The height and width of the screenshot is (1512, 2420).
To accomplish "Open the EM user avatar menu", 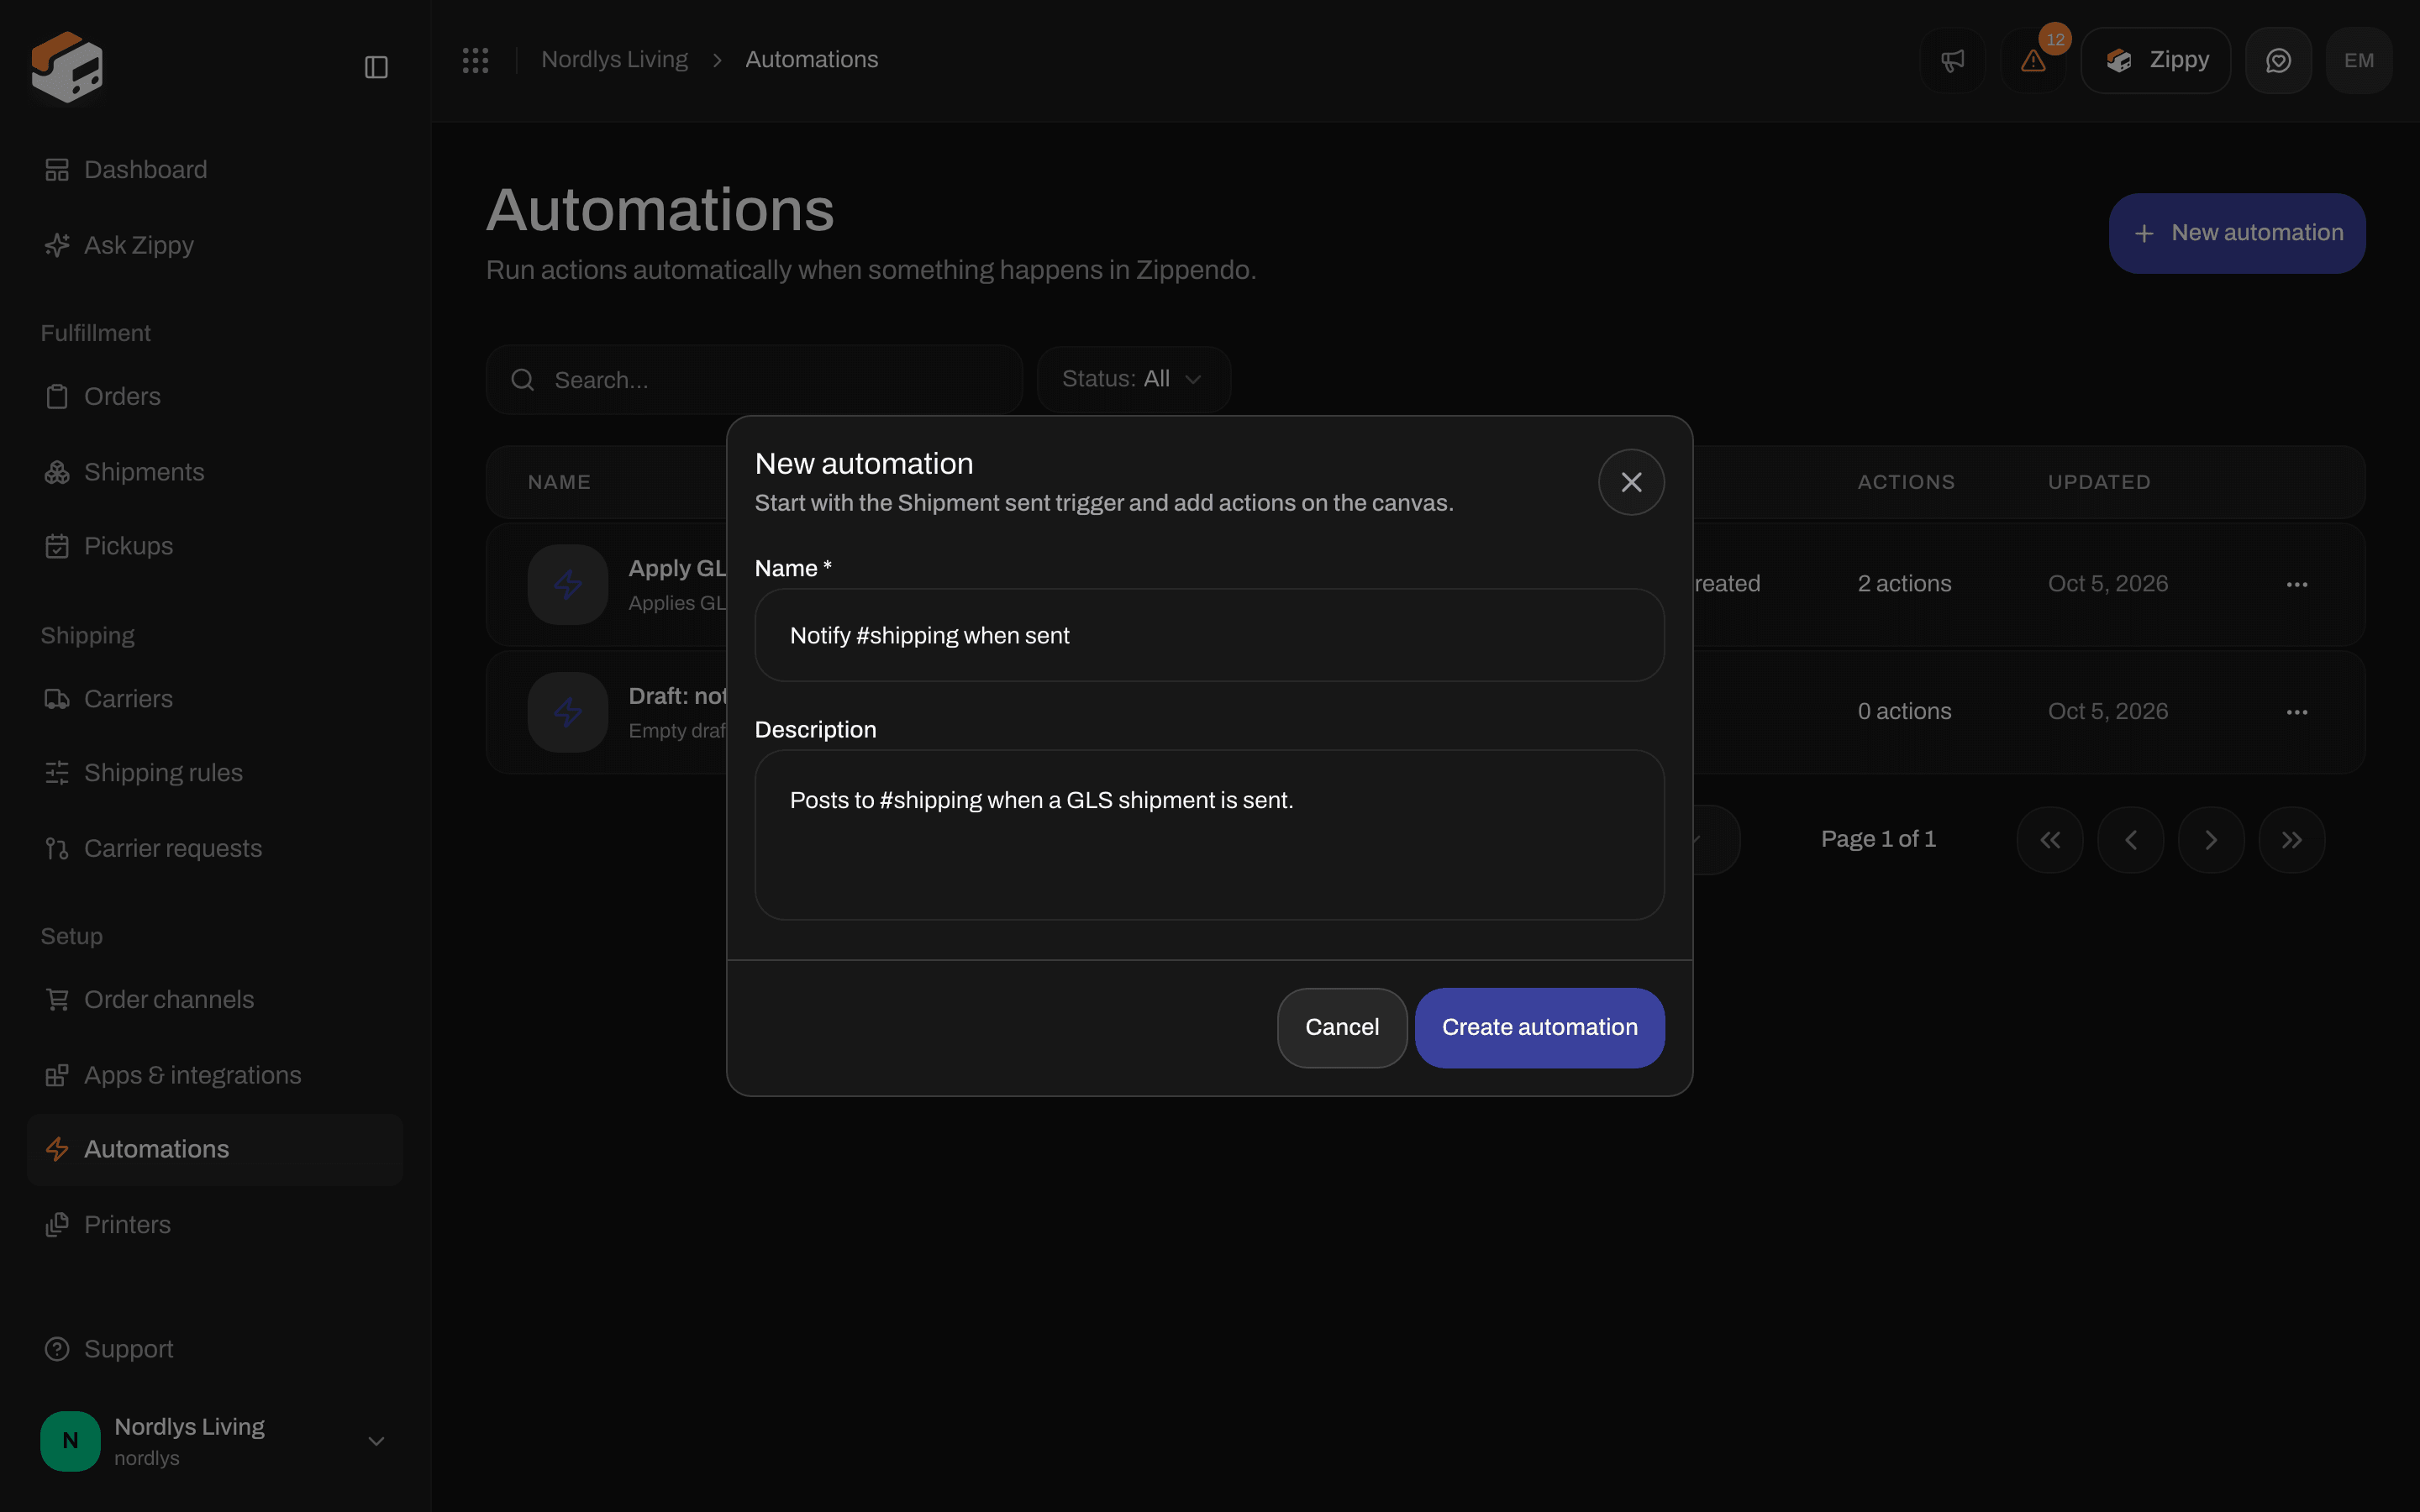I will 2359,60.
